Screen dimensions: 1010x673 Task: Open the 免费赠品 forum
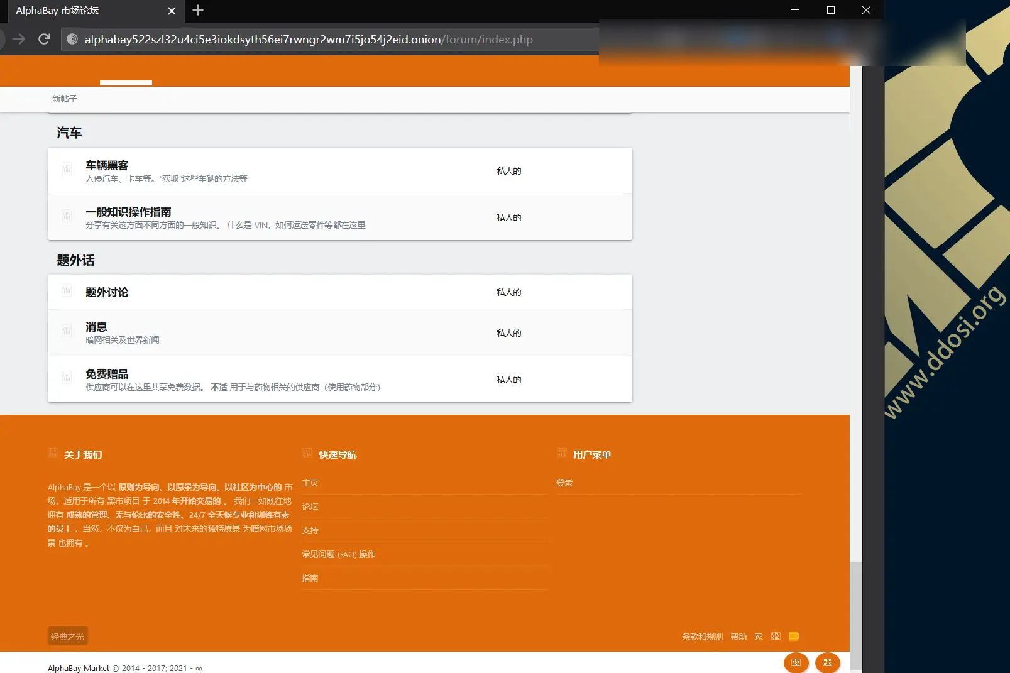pyautogui.click(x=107, y=374)
